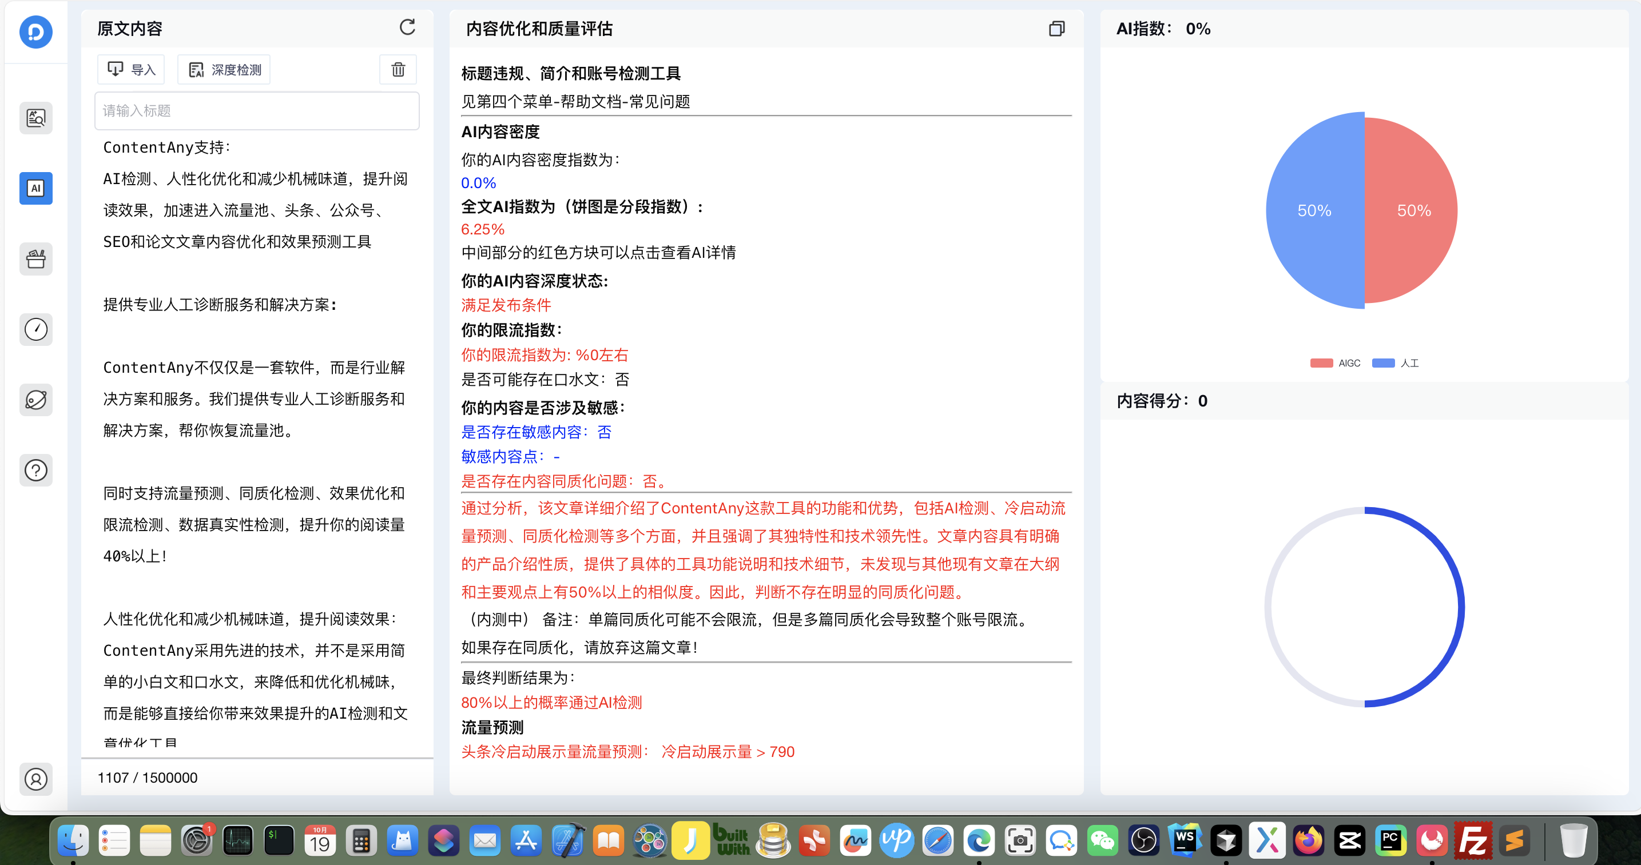Clear original content with the trash icon
This screenshot has height=865, width=1641.
[x=398, y=69]
